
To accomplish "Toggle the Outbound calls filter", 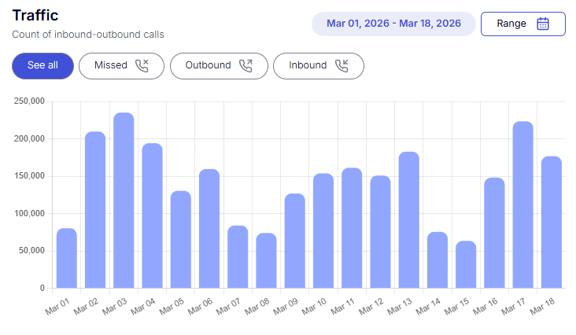I will pyautogui.click(x=219, y=65).
